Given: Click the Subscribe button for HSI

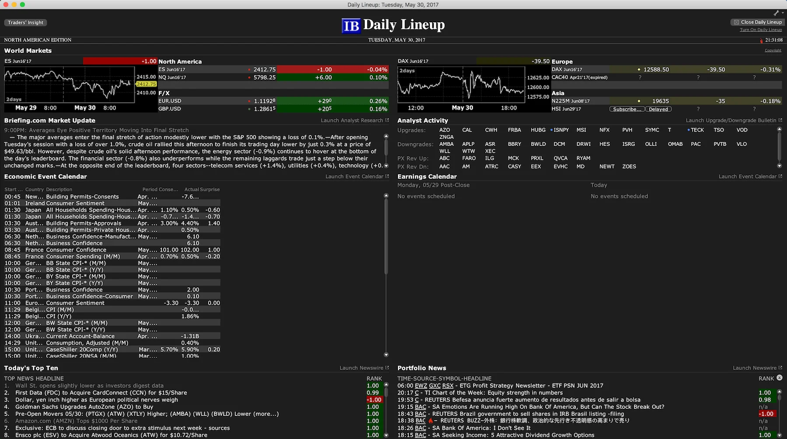Looking at the screenshot, I should tap(627, 109).
